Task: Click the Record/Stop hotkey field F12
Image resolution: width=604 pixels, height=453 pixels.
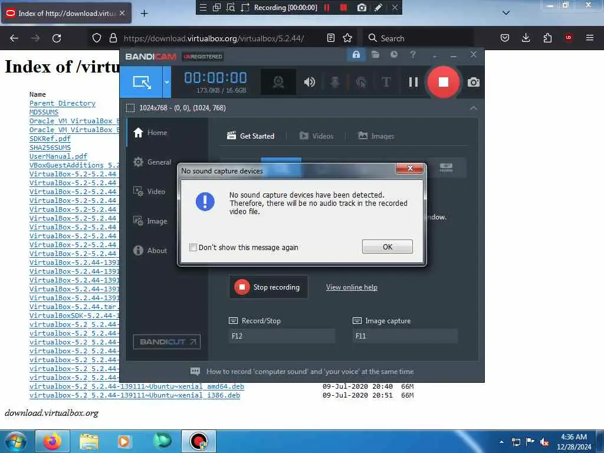Action: [281, 336]
